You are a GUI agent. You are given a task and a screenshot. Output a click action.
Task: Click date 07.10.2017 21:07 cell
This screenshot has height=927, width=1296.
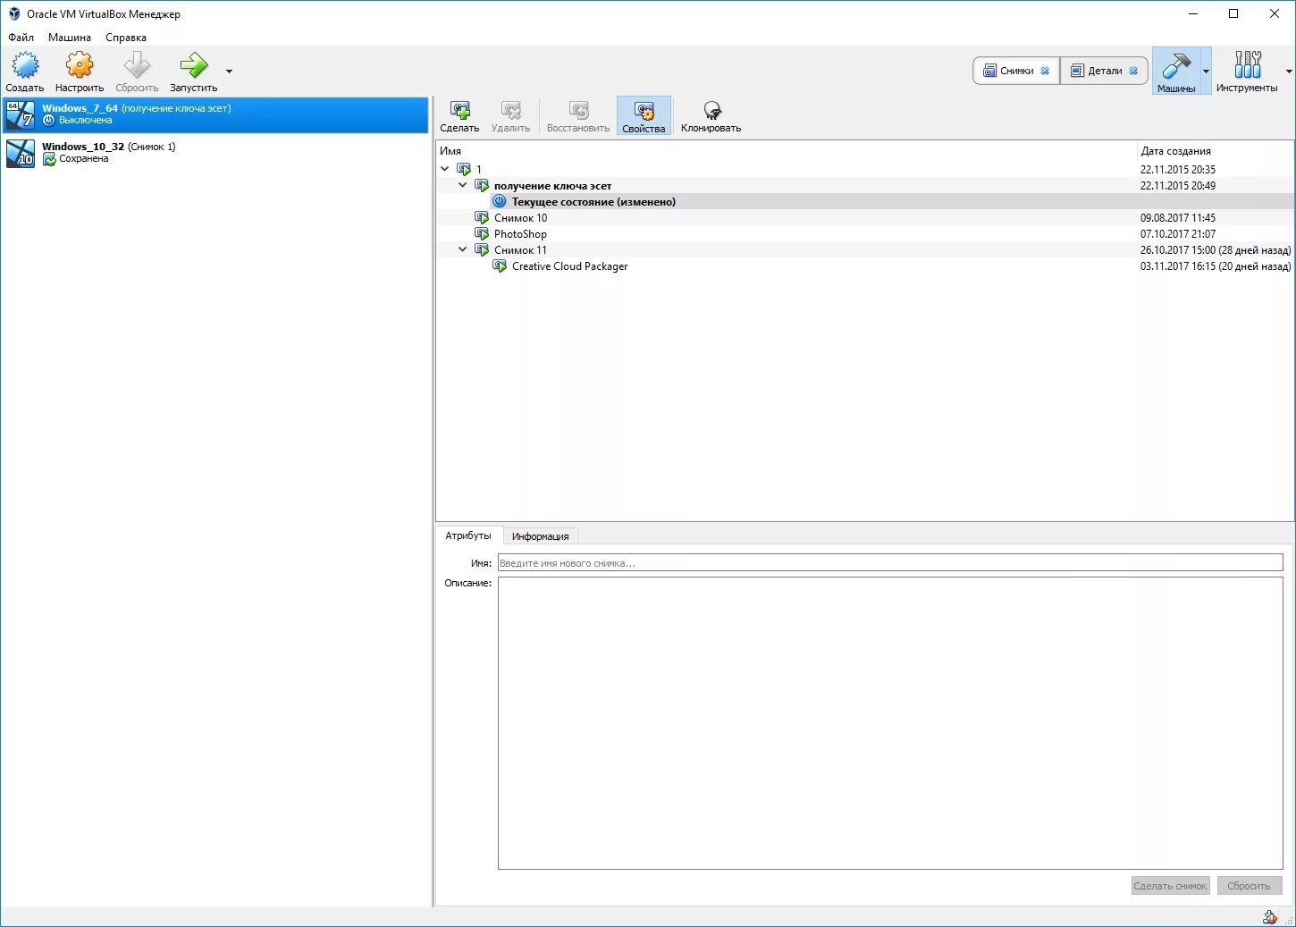pos(1177,233)
